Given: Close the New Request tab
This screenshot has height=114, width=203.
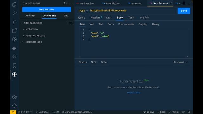Looking at the screenshot, I should point(171,3).
